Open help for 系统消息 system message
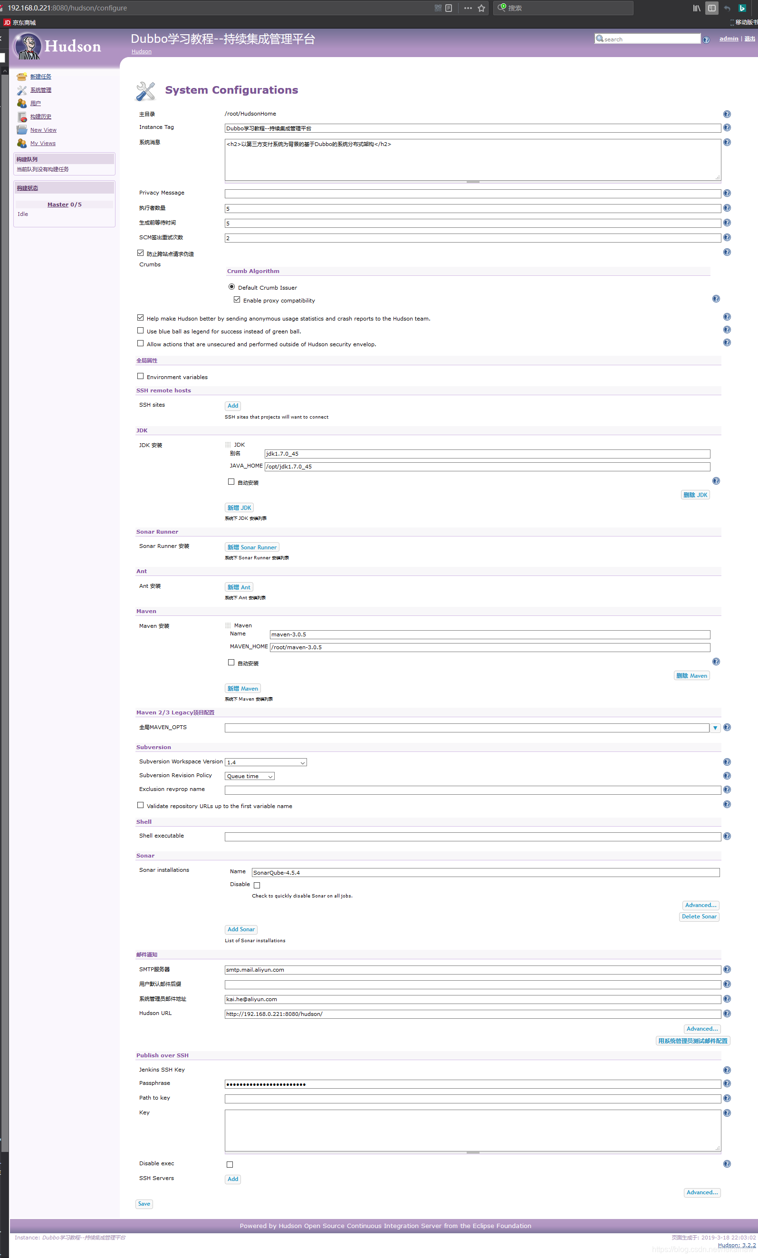The width and height of the screenshot is (758, 1258). (727, 142)
